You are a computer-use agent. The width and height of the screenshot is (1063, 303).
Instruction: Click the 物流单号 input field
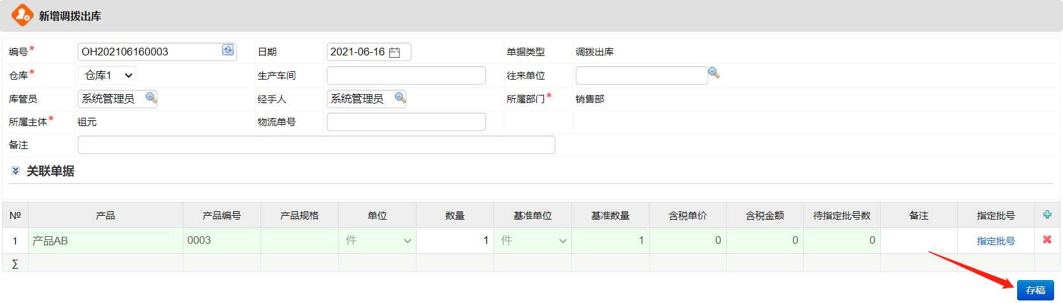[x=406, y=122]
